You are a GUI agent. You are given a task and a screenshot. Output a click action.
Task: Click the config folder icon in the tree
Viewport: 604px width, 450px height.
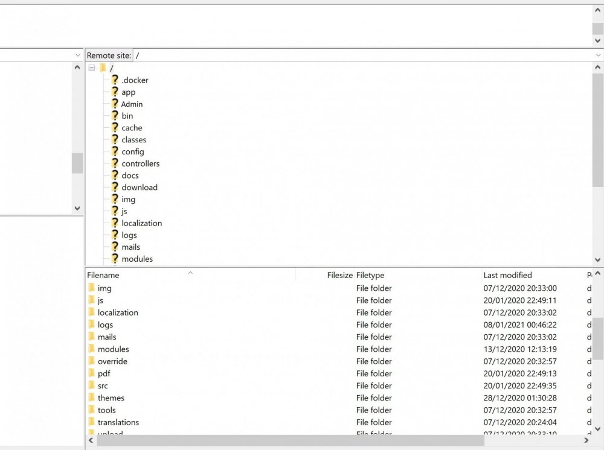tap(115, 151)
